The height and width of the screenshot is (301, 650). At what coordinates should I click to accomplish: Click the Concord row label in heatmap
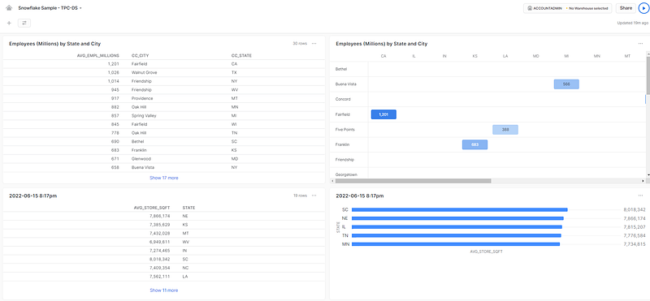click(x=343, y=99)
